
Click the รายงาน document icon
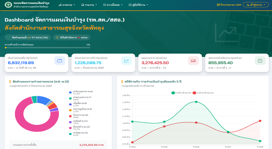83,5
